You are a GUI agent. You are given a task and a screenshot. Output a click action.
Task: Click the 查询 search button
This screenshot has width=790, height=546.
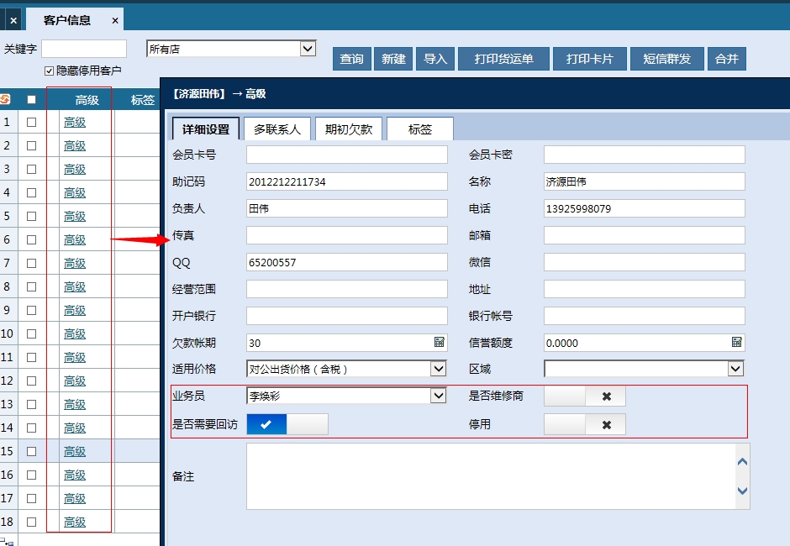pyautogui.click(x=351, y=58)
